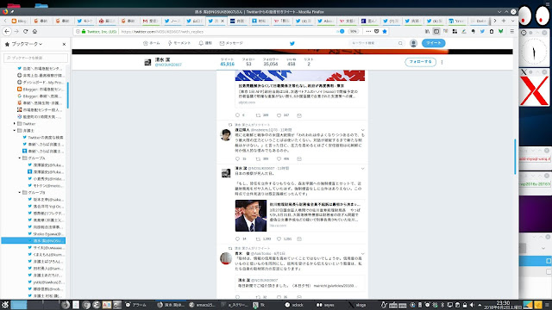
Task: Close the active Twitter tab
Action: 223,21
